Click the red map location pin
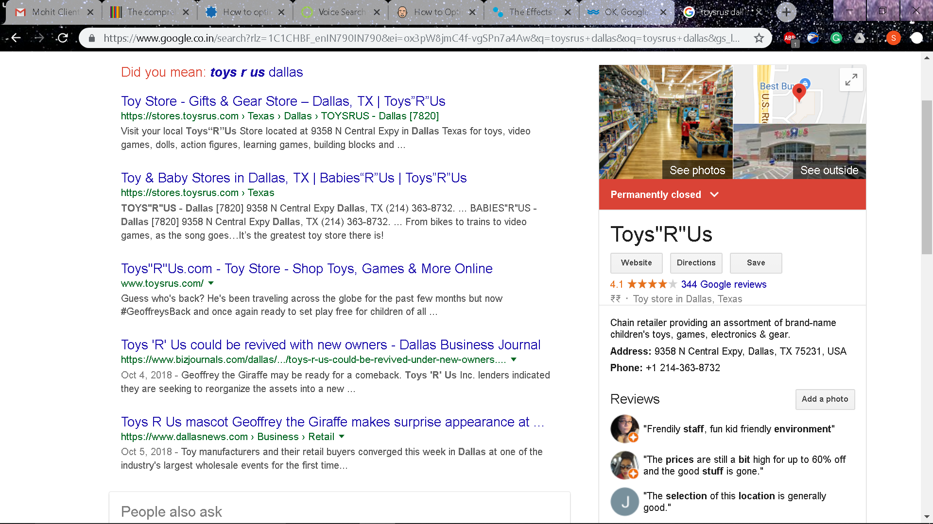This screenshot has height=524, width=933. 799,92
